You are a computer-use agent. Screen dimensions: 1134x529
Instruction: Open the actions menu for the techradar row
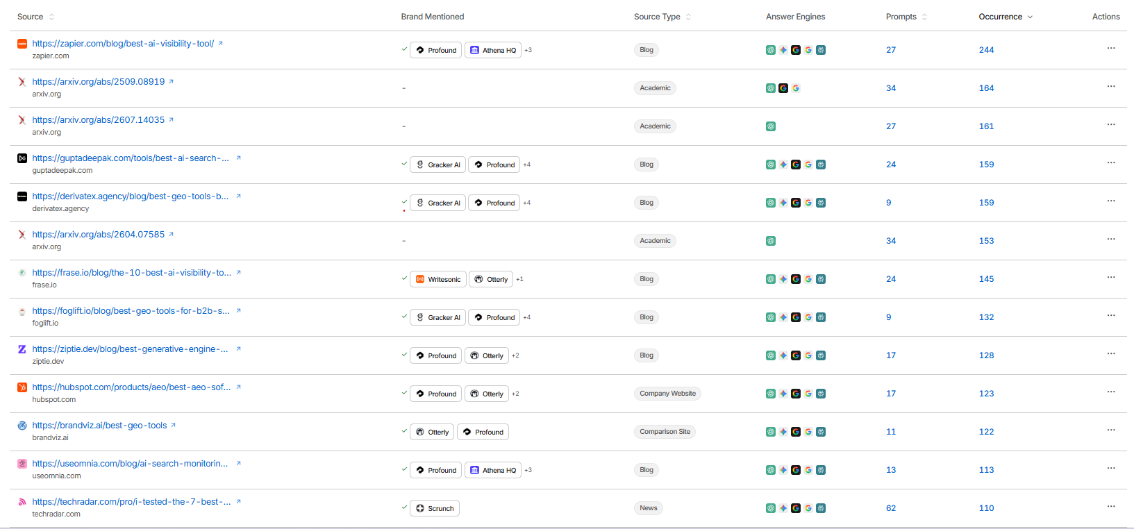pyautogui.click(x=1111, y=507)
